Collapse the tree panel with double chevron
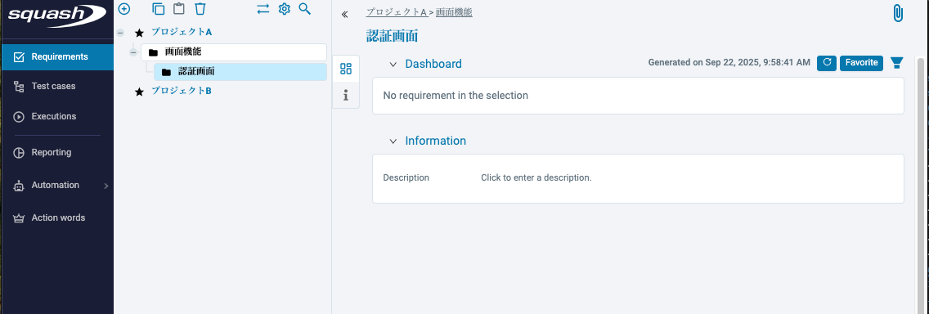 (x=345, y=14)
